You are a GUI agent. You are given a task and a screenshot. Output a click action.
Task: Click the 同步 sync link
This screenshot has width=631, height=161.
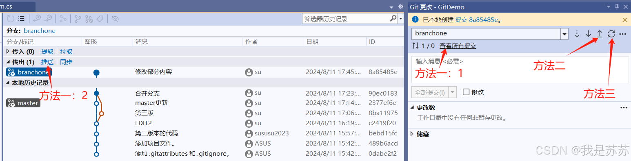pyautogui.click(x=66, y=62)
